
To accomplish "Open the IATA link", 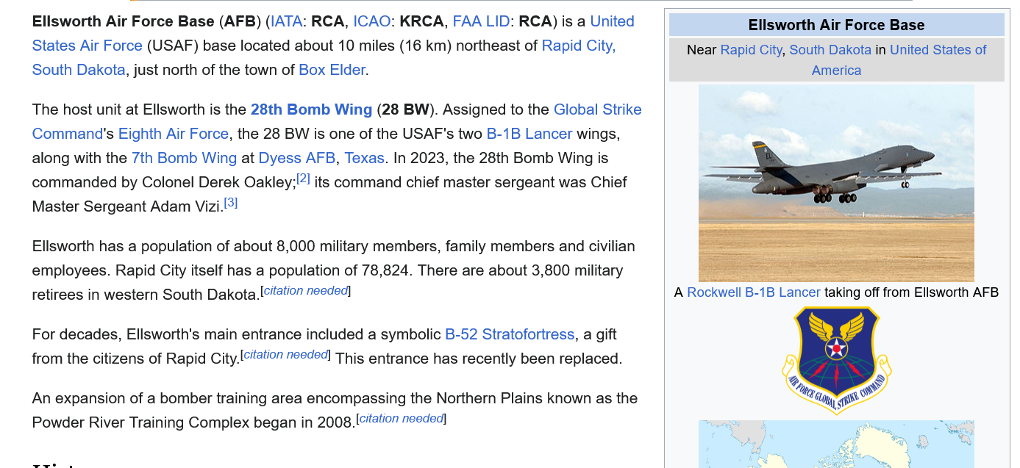I will [x=286, y=21].
